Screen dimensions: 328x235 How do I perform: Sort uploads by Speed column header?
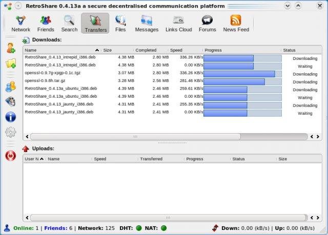click(x=115, y=159)
